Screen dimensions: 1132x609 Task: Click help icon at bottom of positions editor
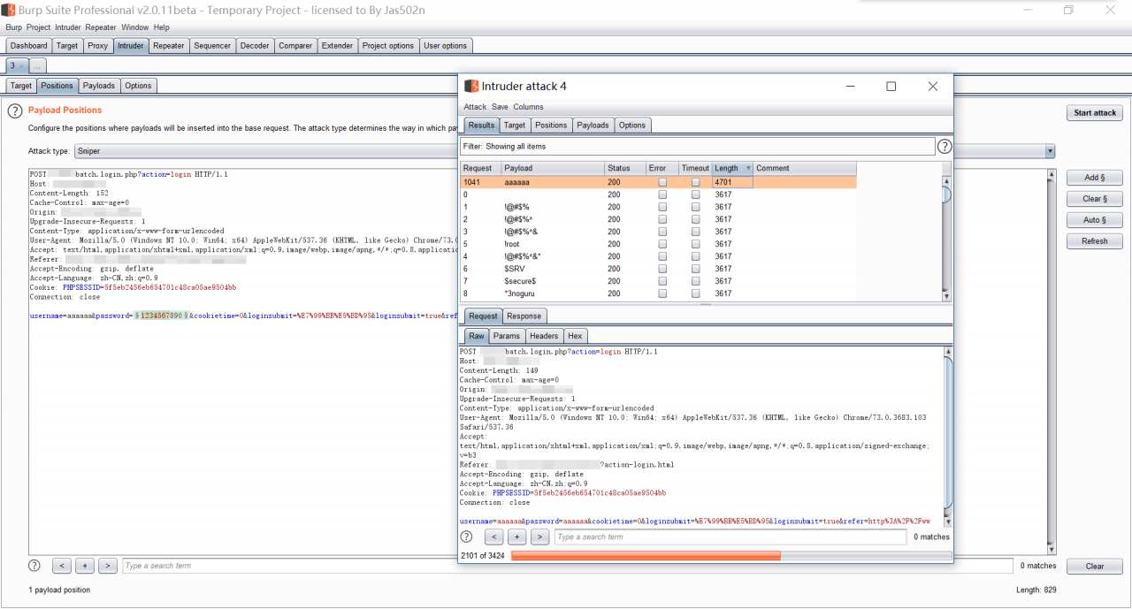34,566
